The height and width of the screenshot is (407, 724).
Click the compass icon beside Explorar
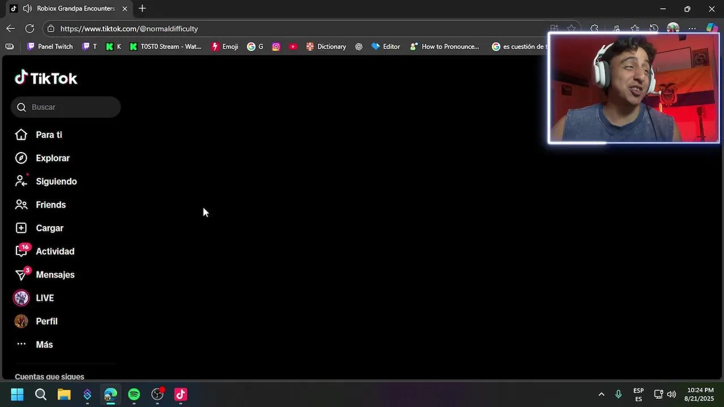click(x=21, y=158)
